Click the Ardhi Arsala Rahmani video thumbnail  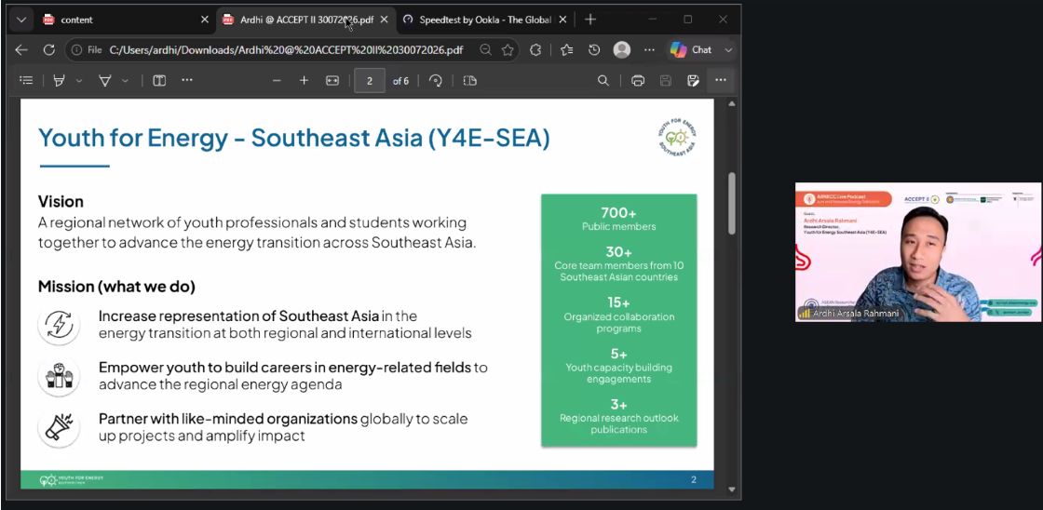(x=918, y=252)
